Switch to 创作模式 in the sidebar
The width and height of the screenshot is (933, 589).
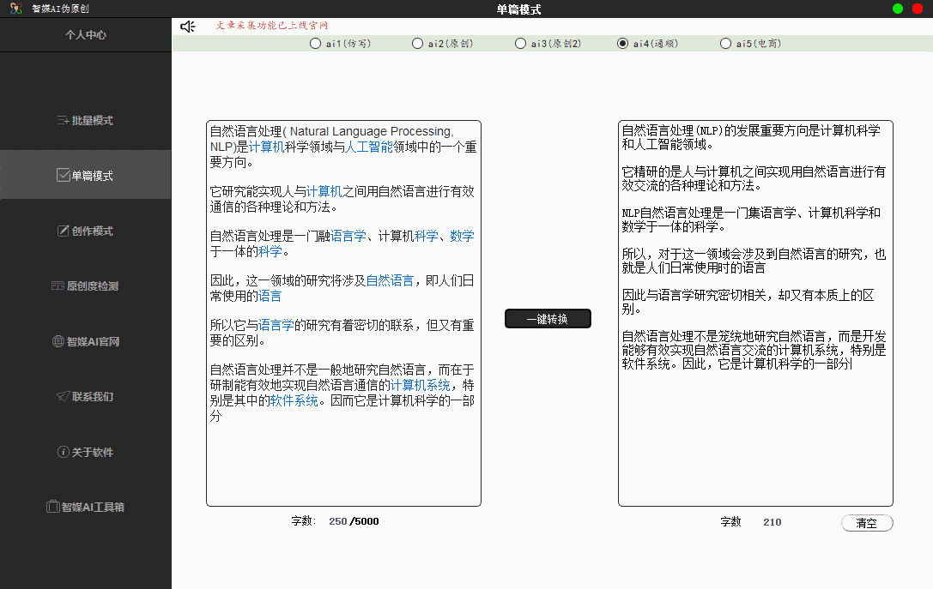pyautogui.click(x=85, y=231)
